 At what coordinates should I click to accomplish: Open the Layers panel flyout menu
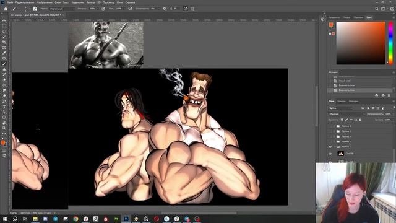click(394, 101)
